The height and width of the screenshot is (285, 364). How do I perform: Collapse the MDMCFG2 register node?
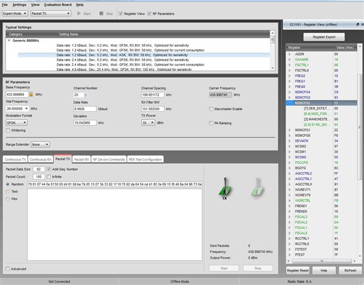point(290,102)
